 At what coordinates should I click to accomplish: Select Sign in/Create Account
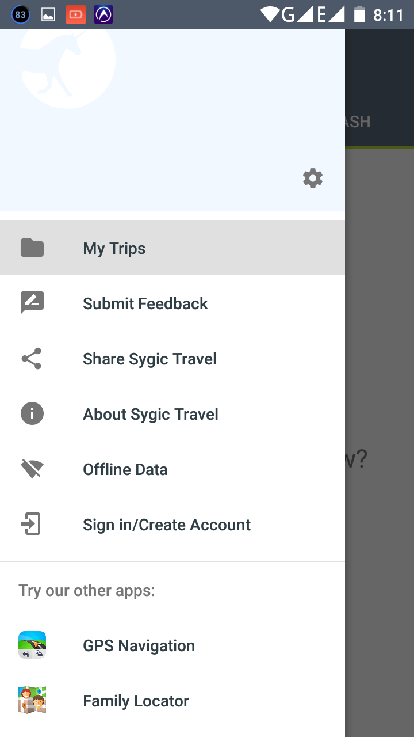coord(167,525)
